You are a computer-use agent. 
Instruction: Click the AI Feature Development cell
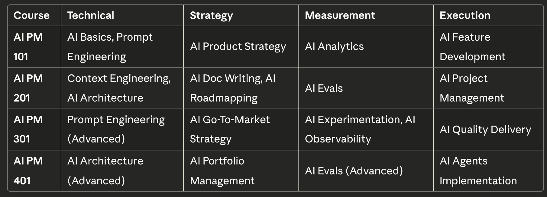pyautogui.click(x=472, y=47)
